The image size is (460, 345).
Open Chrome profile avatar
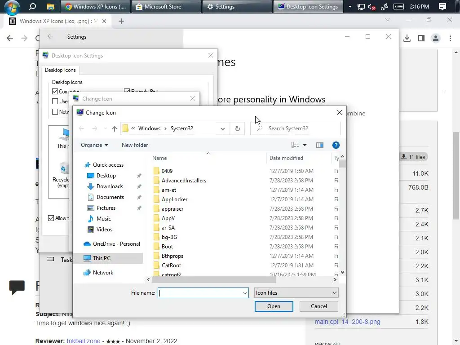click(x=436, y=38)
